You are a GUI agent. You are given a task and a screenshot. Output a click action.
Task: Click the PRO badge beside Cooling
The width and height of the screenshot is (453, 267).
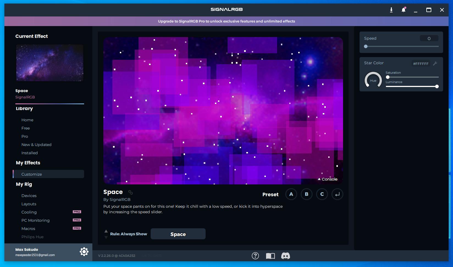click(77, 212)
